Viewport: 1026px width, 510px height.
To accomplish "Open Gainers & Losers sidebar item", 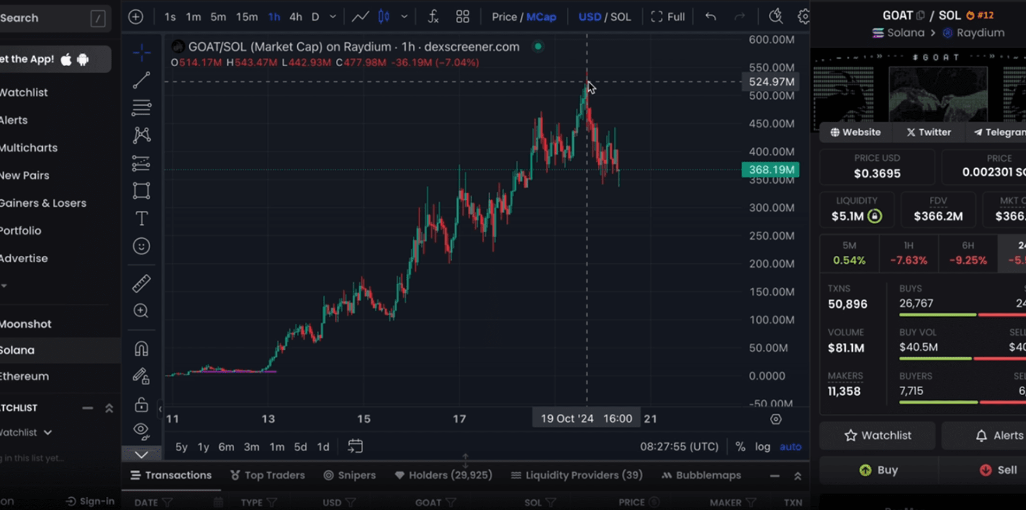I will click(43, 203).
